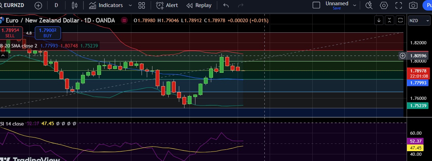Open the Indicators menu
This screenshot has height=161, width=432.
pos(106,6)
